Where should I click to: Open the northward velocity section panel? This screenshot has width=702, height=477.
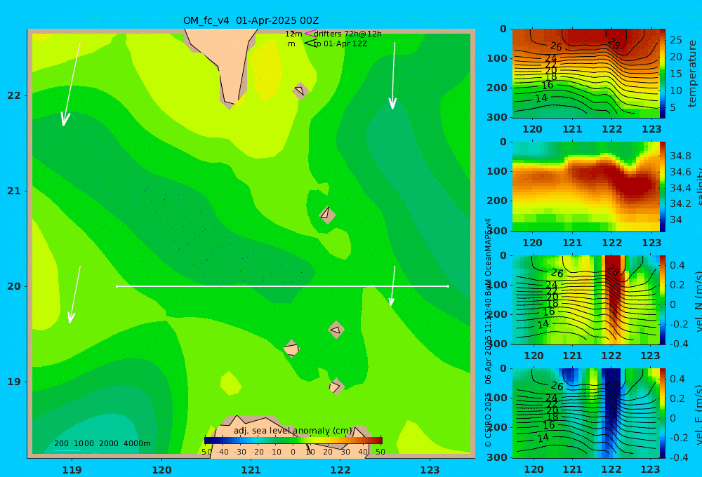click(586, 300)
